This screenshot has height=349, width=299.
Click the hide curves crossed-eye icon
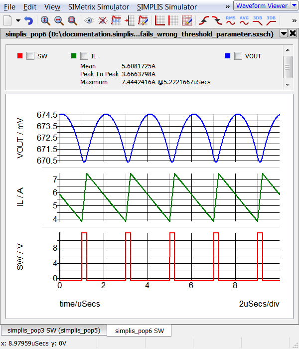103,21
